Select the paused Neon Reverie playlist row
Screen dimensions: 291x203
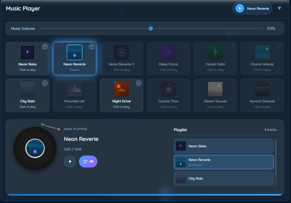pyautogui.click(x=224, y=162)
